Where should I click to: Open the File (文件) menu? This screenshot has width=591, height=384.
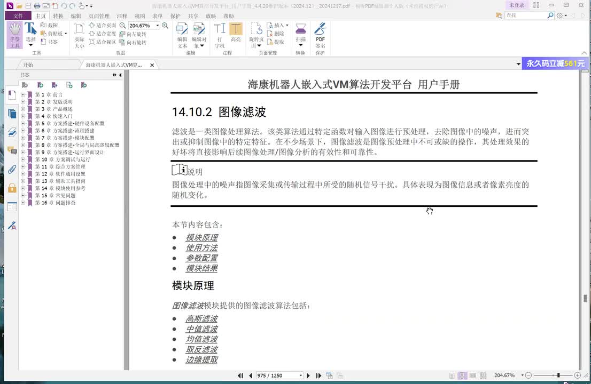[18, 16]
